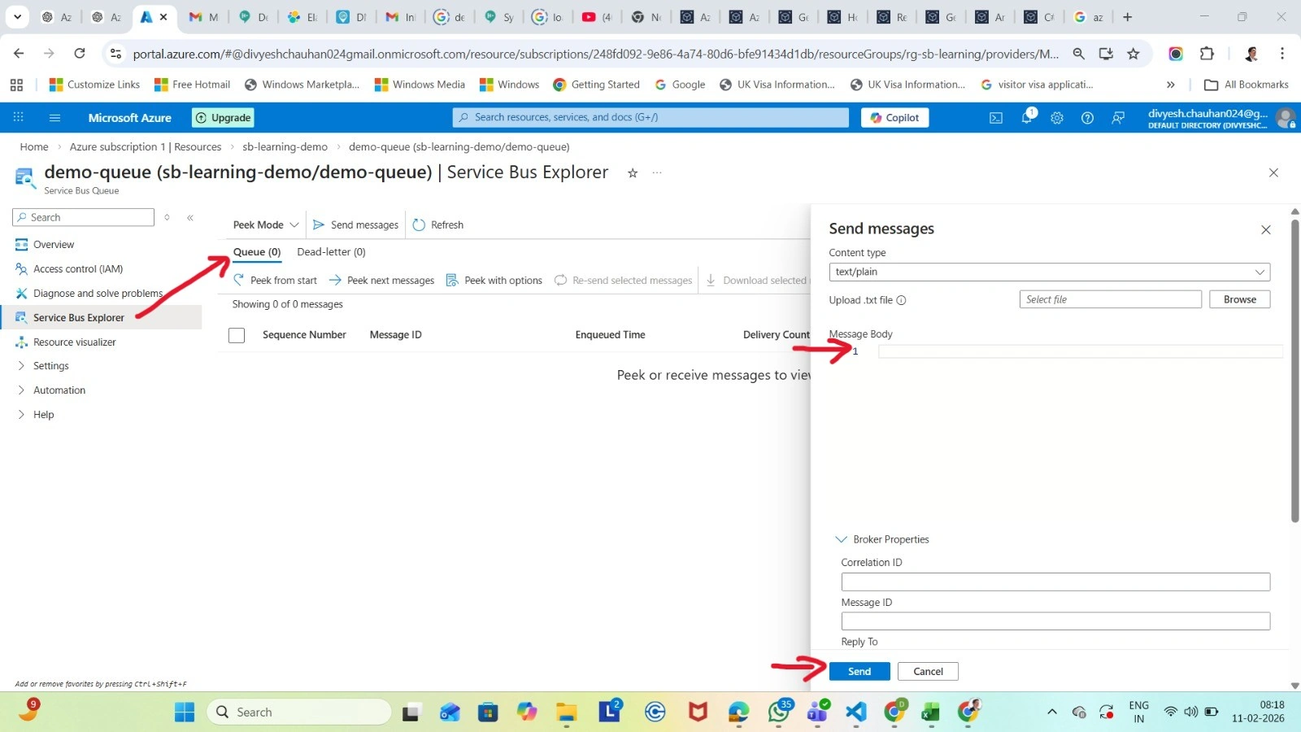
Task: Launch WhatsApp from the taskbar
Action: [x=778, y=712]
